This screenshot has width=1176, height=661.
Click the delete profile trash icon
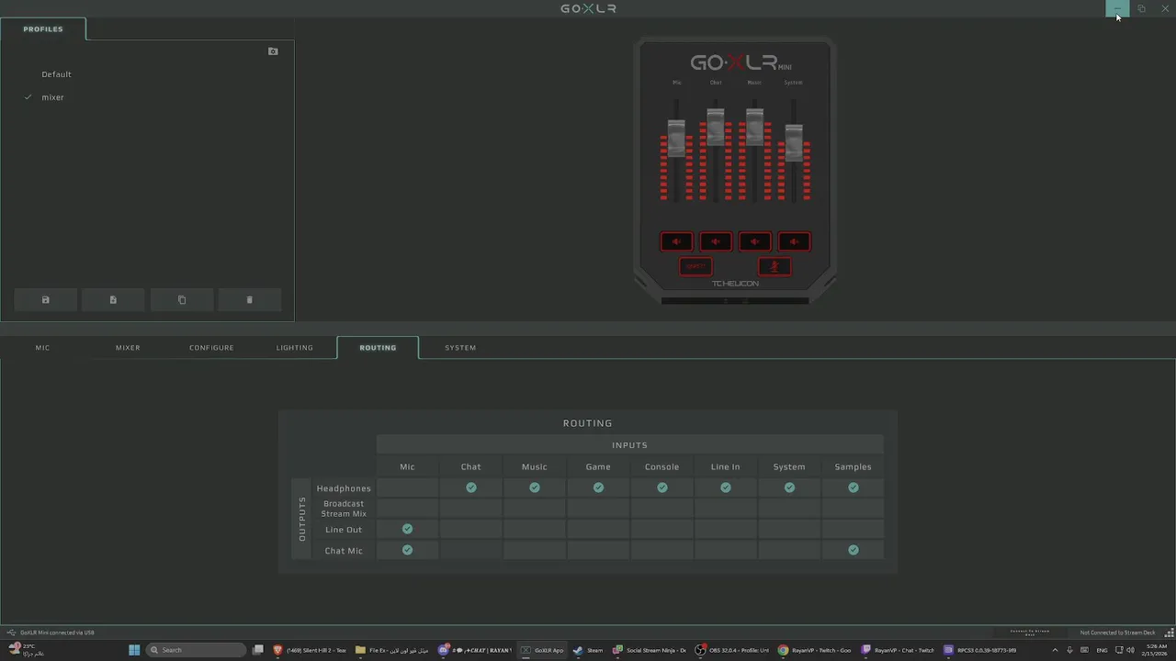coord(249,300)
